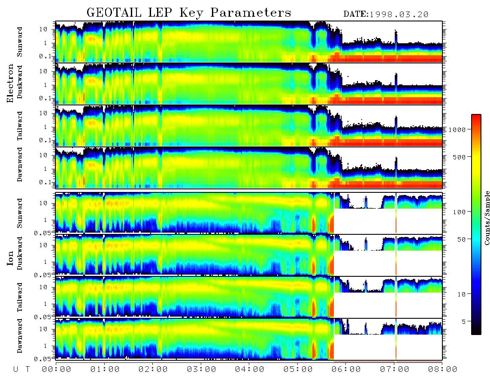
Task: Click the colorbar '50' tick label
Action: tap(461, 239)
